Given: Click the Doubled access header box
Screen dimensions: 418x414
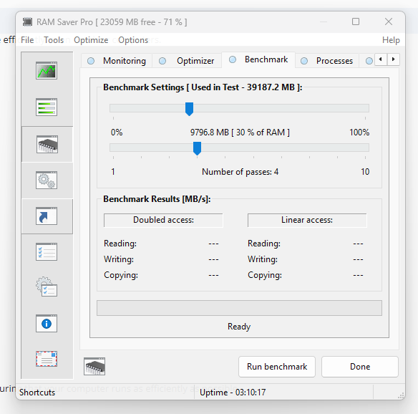Looking at the screenshot, I should click(163, 220).
